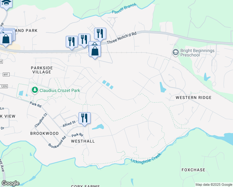Open the restaurant marker near Alfred St
Viewport: 233px width, 187px height.
84,119
